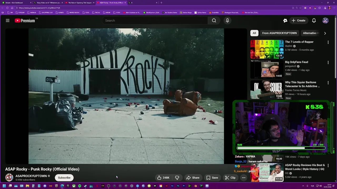Open the STREAM bookmarks folder
This screenshot has width=337, height=189.
[20, 12]
